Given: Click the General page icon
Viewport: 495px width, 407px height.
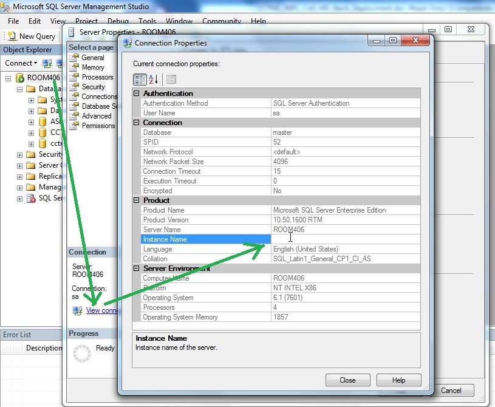Looking at the screenshot, I should (74, 58).
